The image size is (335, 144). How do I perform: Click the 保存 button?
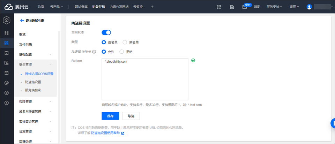pos(110,116)
